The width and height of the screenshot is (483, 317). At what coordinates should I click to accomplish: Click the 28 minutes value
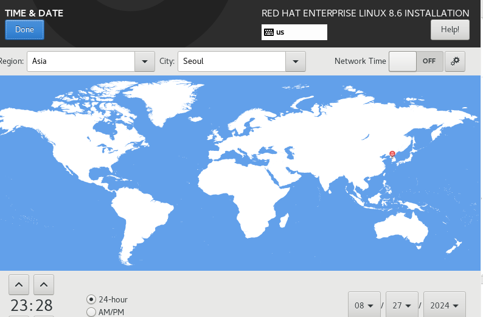pyautogui.click(x=44, y=305)
